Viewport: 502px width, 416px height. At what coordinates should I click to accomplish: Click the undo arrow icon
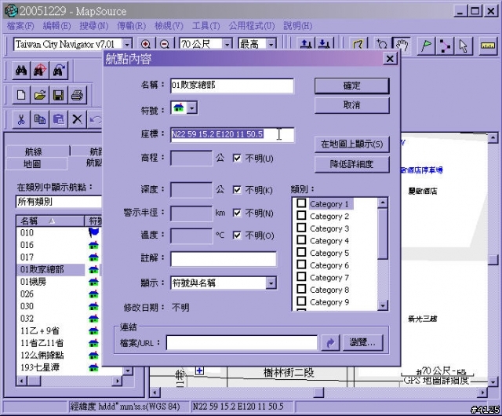95,119
